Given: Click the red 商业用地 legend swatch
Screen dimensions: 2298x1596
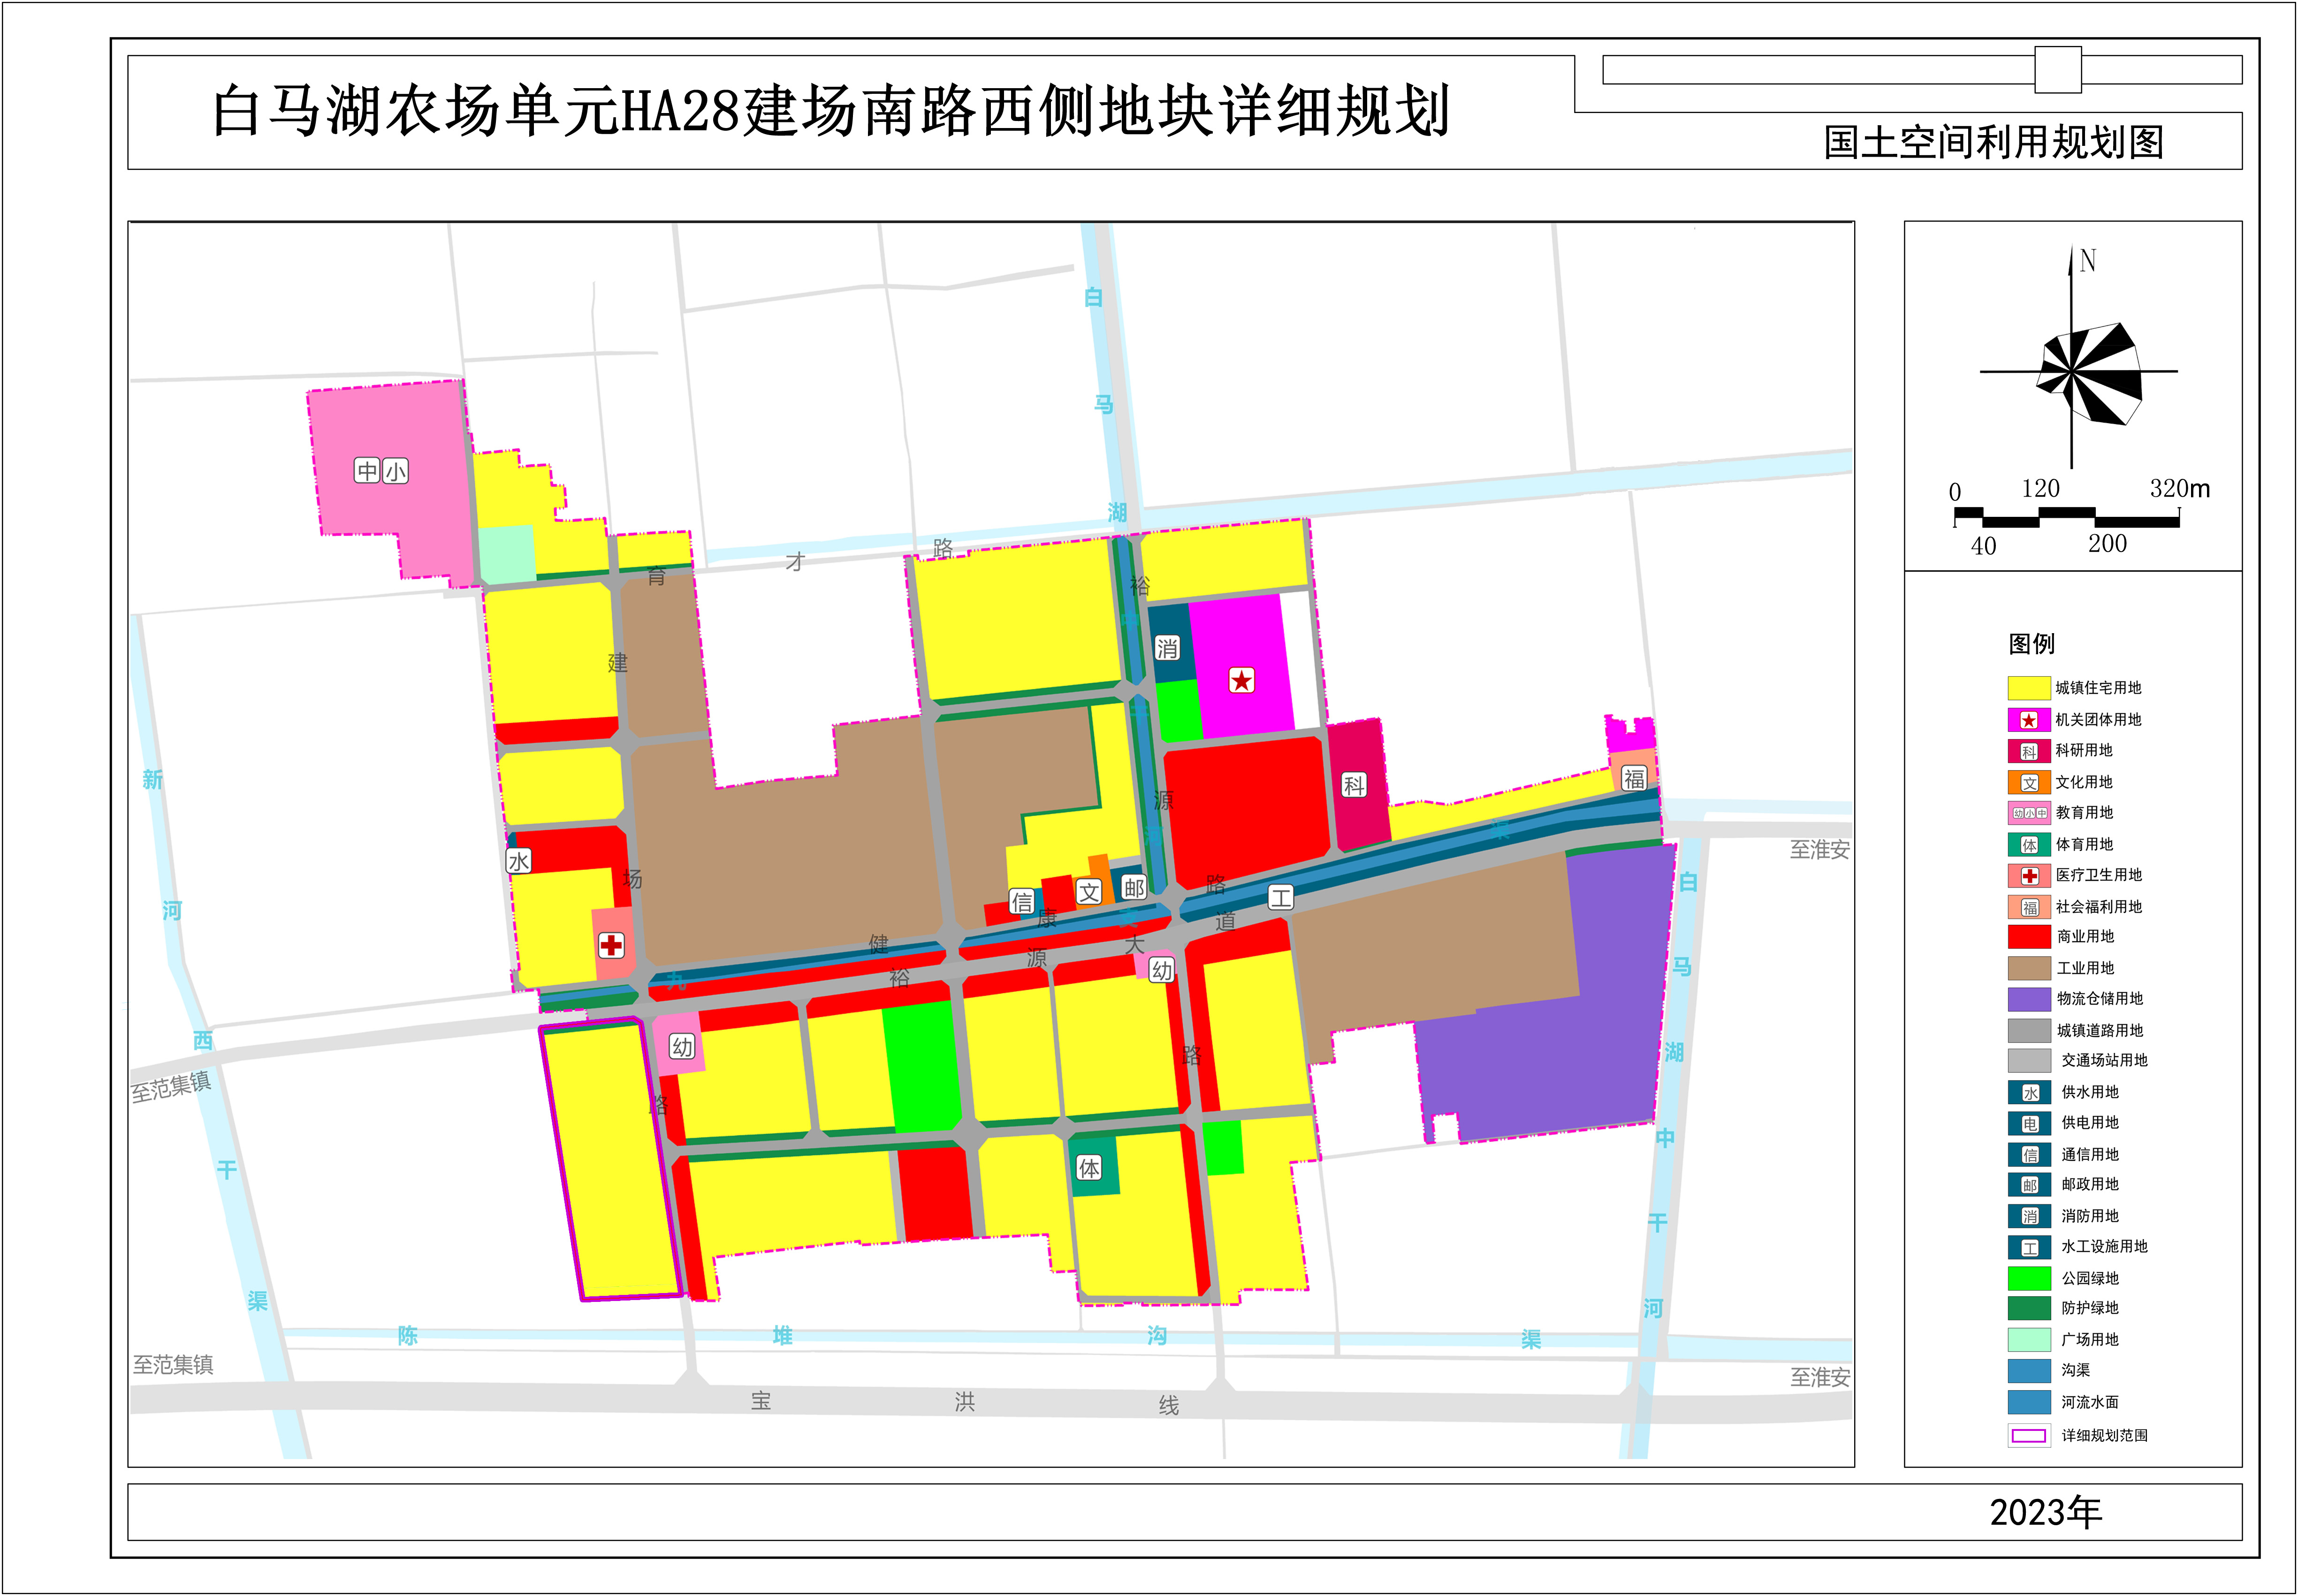Looking at the screenshot, I should coord(2029,937).
